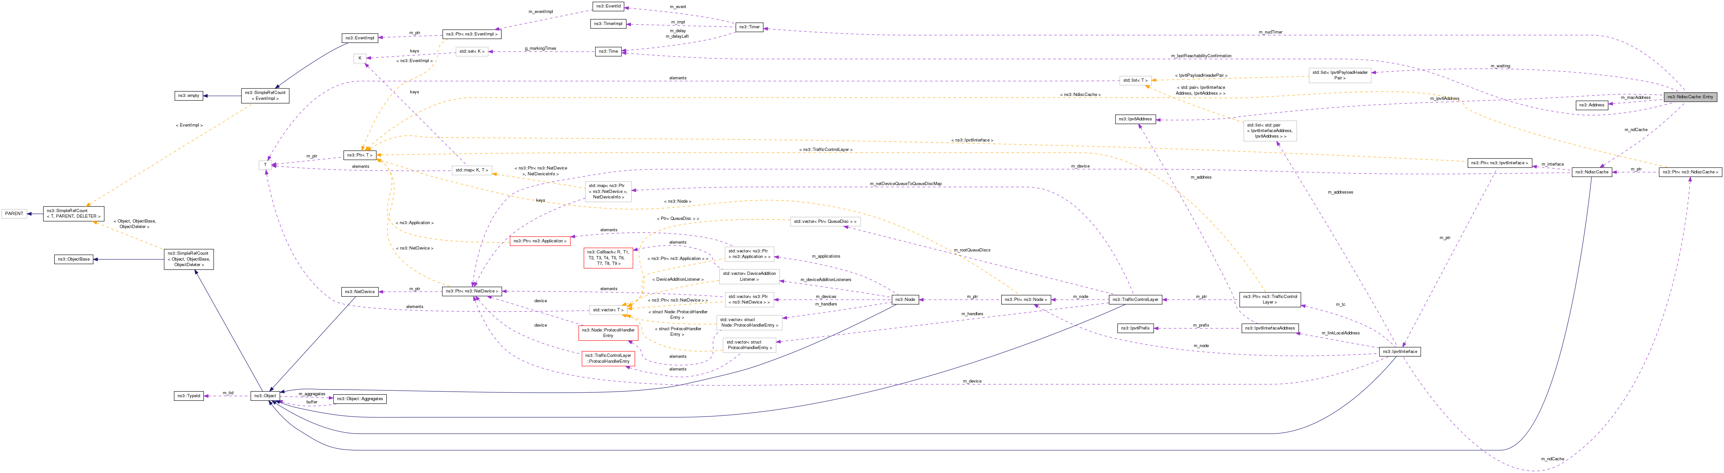Click std::vector< ns3::Ptr< ns3::NetDevice > > node
The image size is (1724, 473).
coord(749,299)
